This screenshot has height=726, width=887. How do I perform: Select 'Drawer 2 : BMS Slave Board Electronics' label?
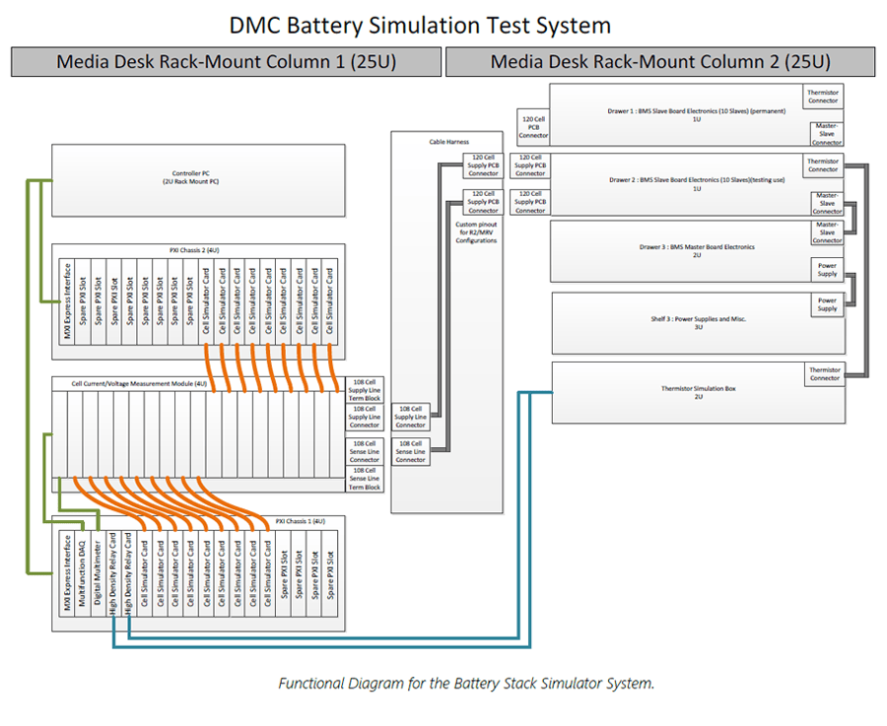[697, 184]
